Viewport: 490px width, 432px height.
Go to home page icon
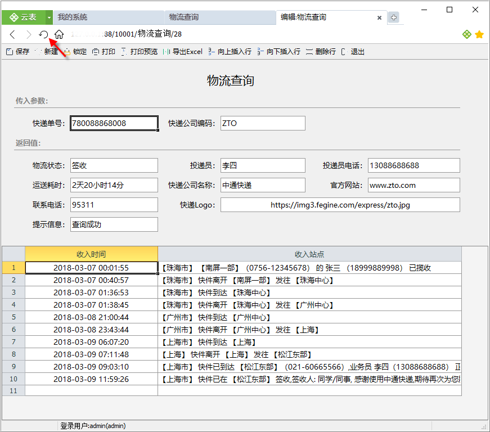point(59,34)
